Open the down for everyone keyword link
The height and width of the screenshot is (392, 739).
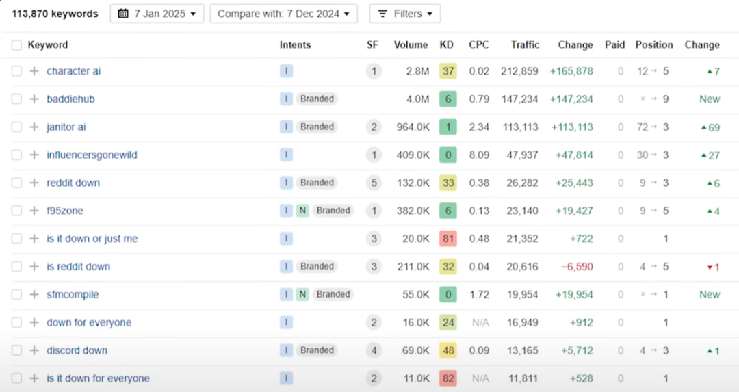coord(89,323)
